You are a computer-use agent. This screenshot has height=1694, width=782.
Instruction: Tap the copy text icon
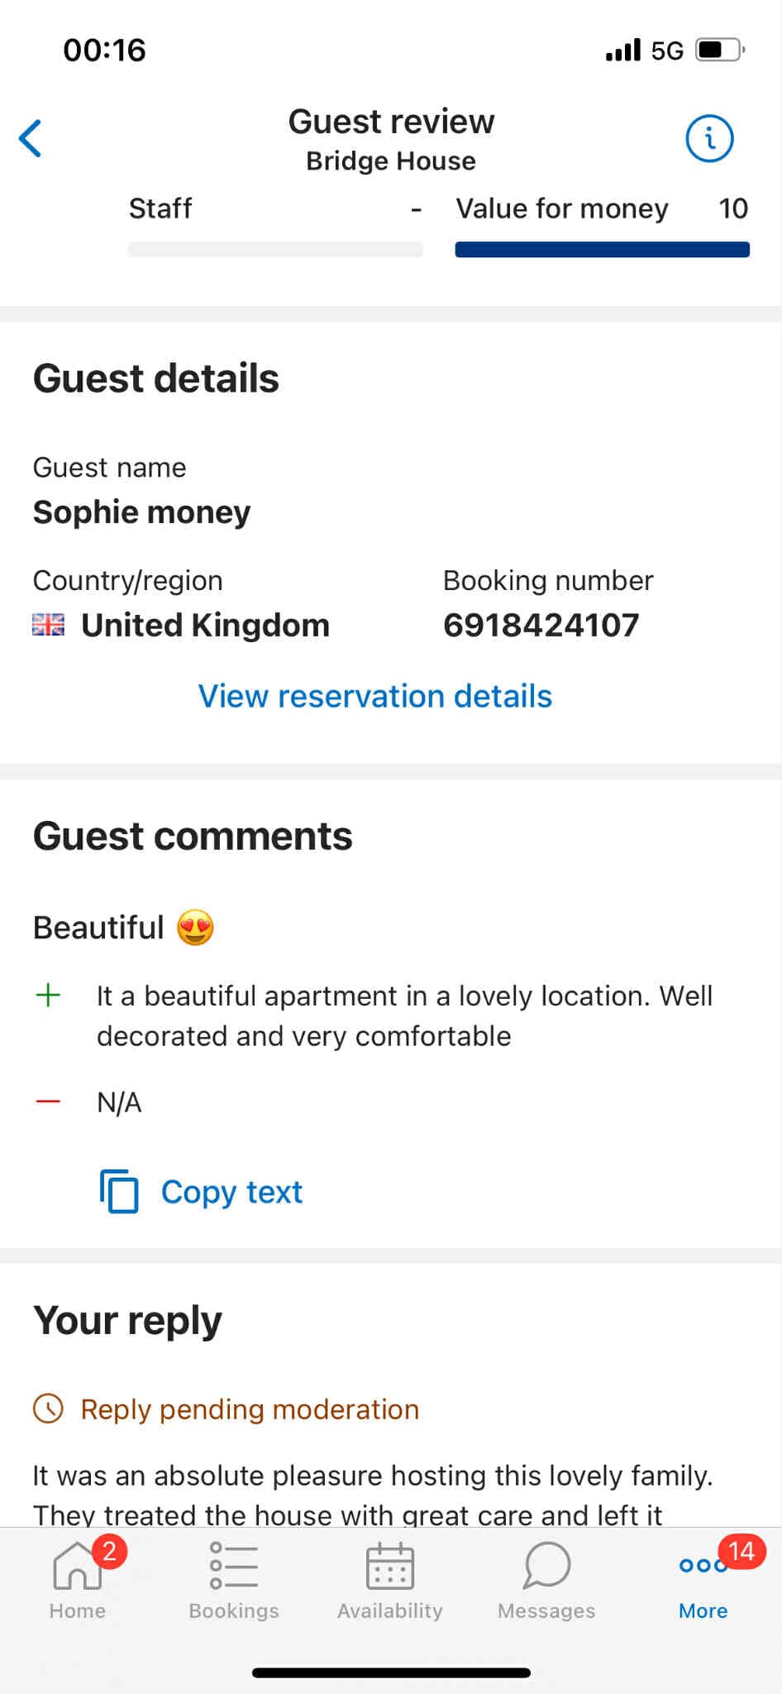[x=119, y=1192]
